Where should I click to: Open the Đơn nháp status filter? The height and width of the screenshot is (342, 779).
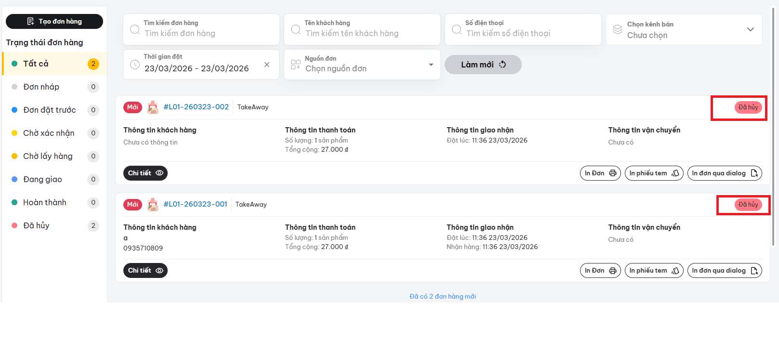(x=54, y=87)
